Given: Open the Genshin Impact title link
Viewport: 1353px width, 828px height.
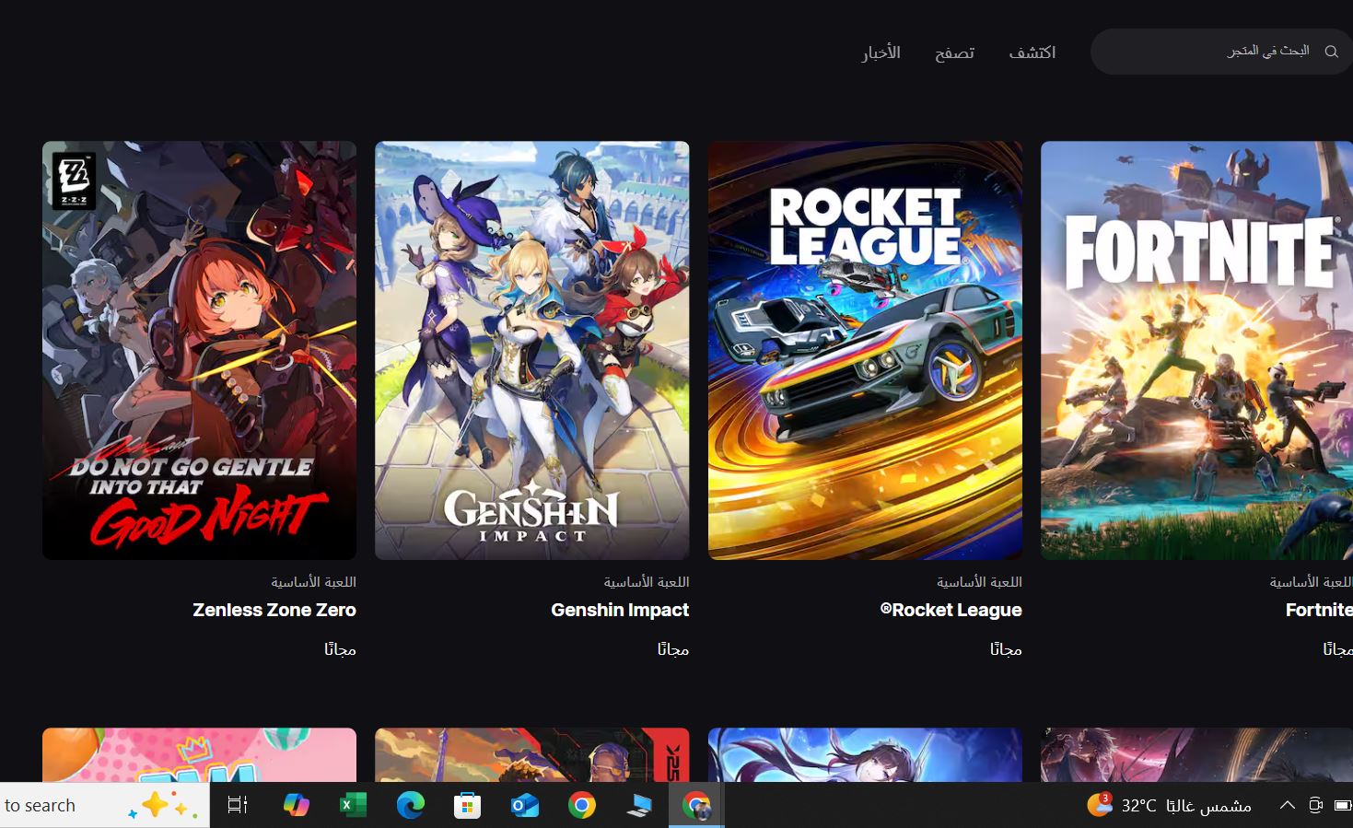Looking at the screenshot, I should coord(619,610).
